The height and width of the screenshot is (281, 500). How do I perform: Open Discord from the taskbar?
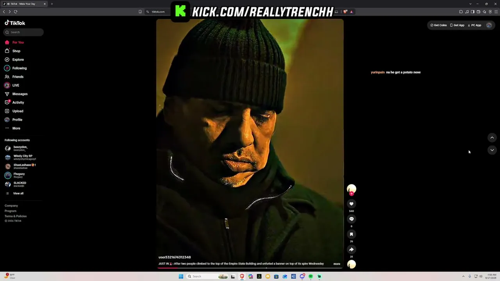tap(302, 276)
